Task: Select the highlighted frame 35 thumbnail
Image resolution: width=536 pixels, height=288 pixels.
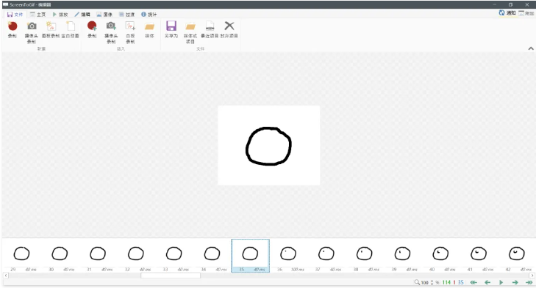Action: (250, 256)
